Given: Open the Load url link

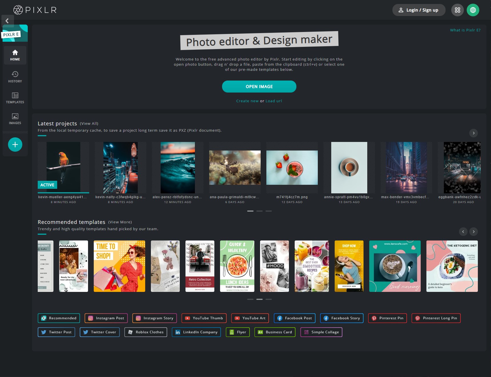Looking at the screenshot, I should (274, 101).
